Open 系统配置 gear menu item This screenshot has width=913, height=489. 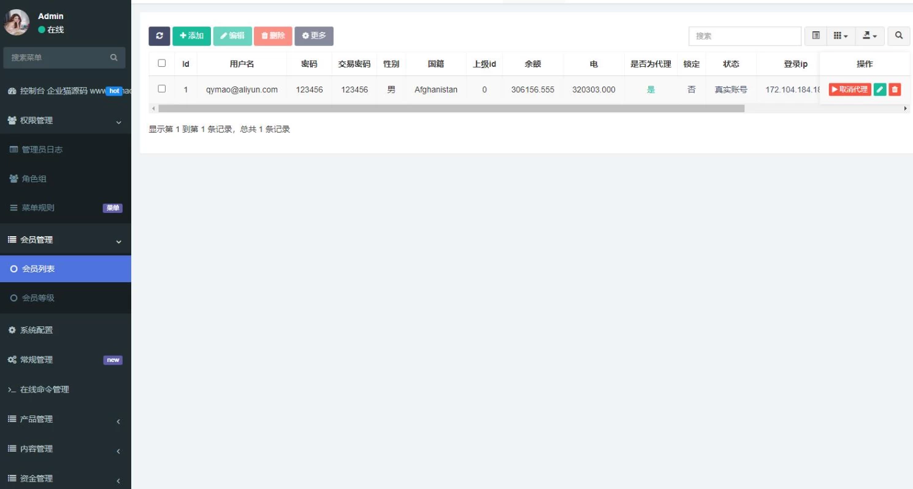(37, 330)
